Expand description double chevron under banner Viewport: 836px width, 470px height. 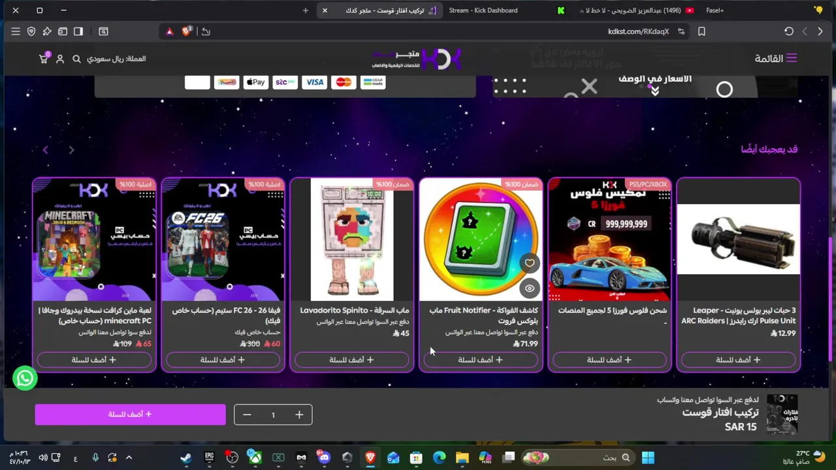[x=654, y=91]
